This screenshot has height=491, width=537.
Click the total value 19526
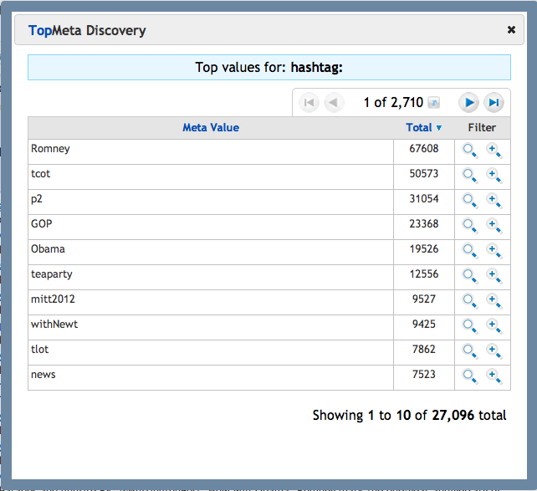point(424,249)
